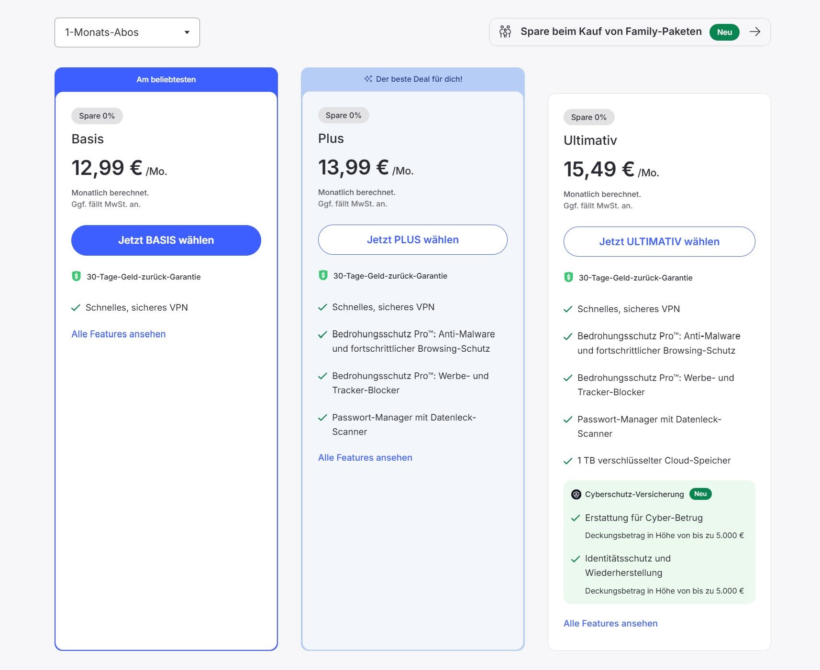The width and height of the screenshot is (820, 670).
Task: Click the Ultimativ plan title
Action: 590,140
